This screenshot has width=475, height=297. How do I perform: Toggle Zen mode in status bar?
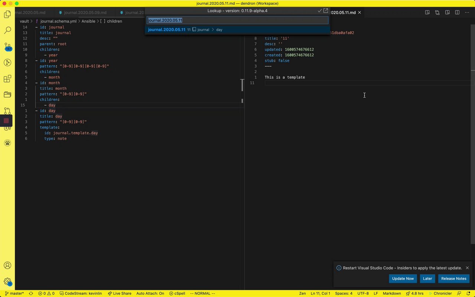[x=302, y=293]
